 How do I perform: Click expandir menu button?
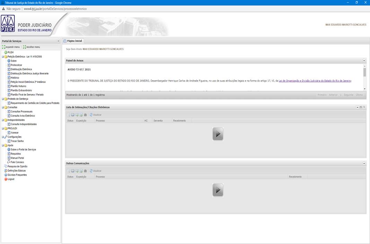tap(11, 47)
